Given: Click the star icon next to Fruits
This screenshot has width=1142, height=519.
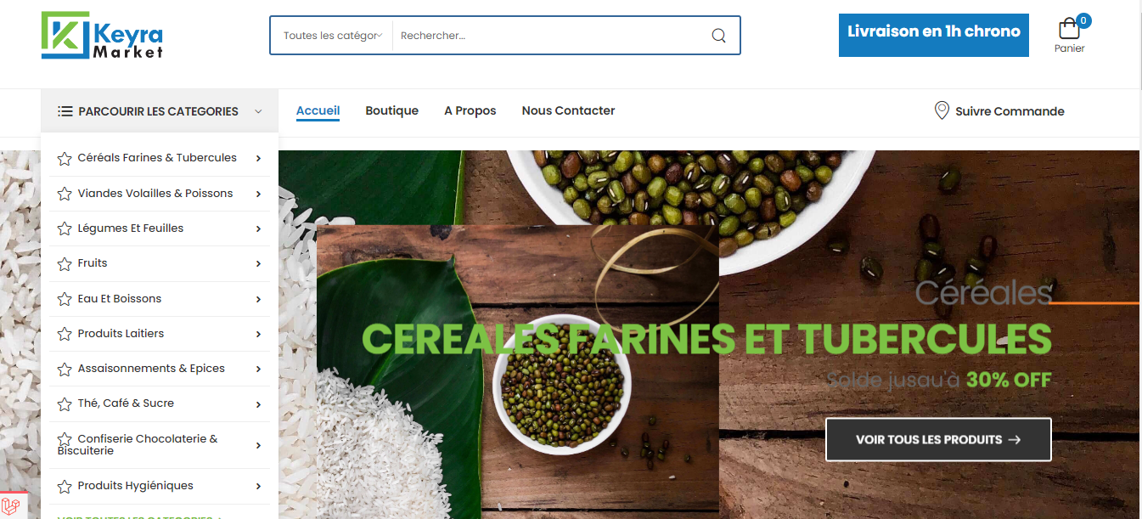Looking at the screenshot, I should click(x=65, y=264).
